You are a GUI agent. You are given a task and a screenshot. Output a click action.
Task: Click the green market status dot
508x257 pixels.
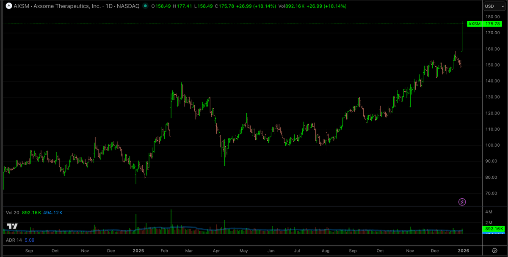pos(146,6)
